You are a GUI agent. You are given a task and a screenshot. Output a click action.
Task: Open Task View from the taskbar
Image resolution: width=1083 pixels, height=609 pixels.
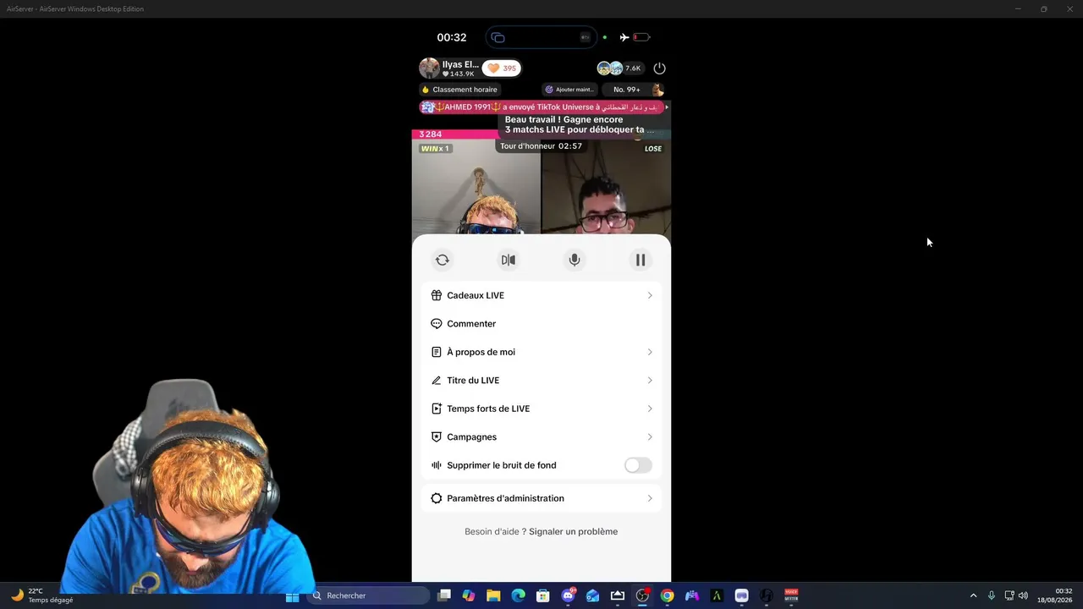pos(444,595)
